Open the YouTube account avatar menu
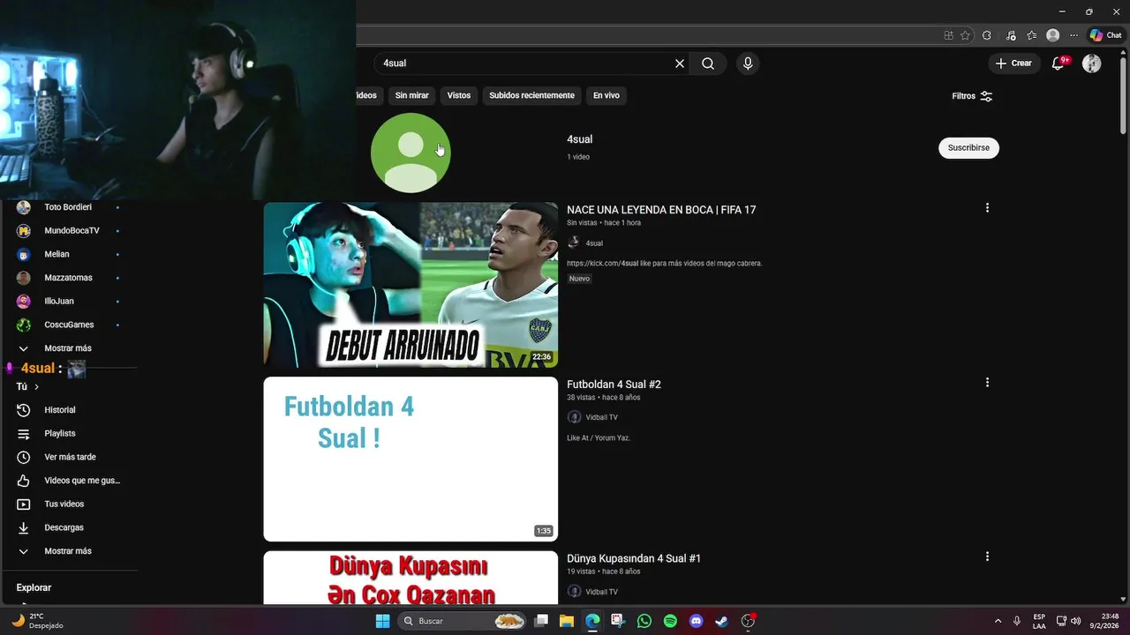The image size is (1130, 635). click(1092, 63)
